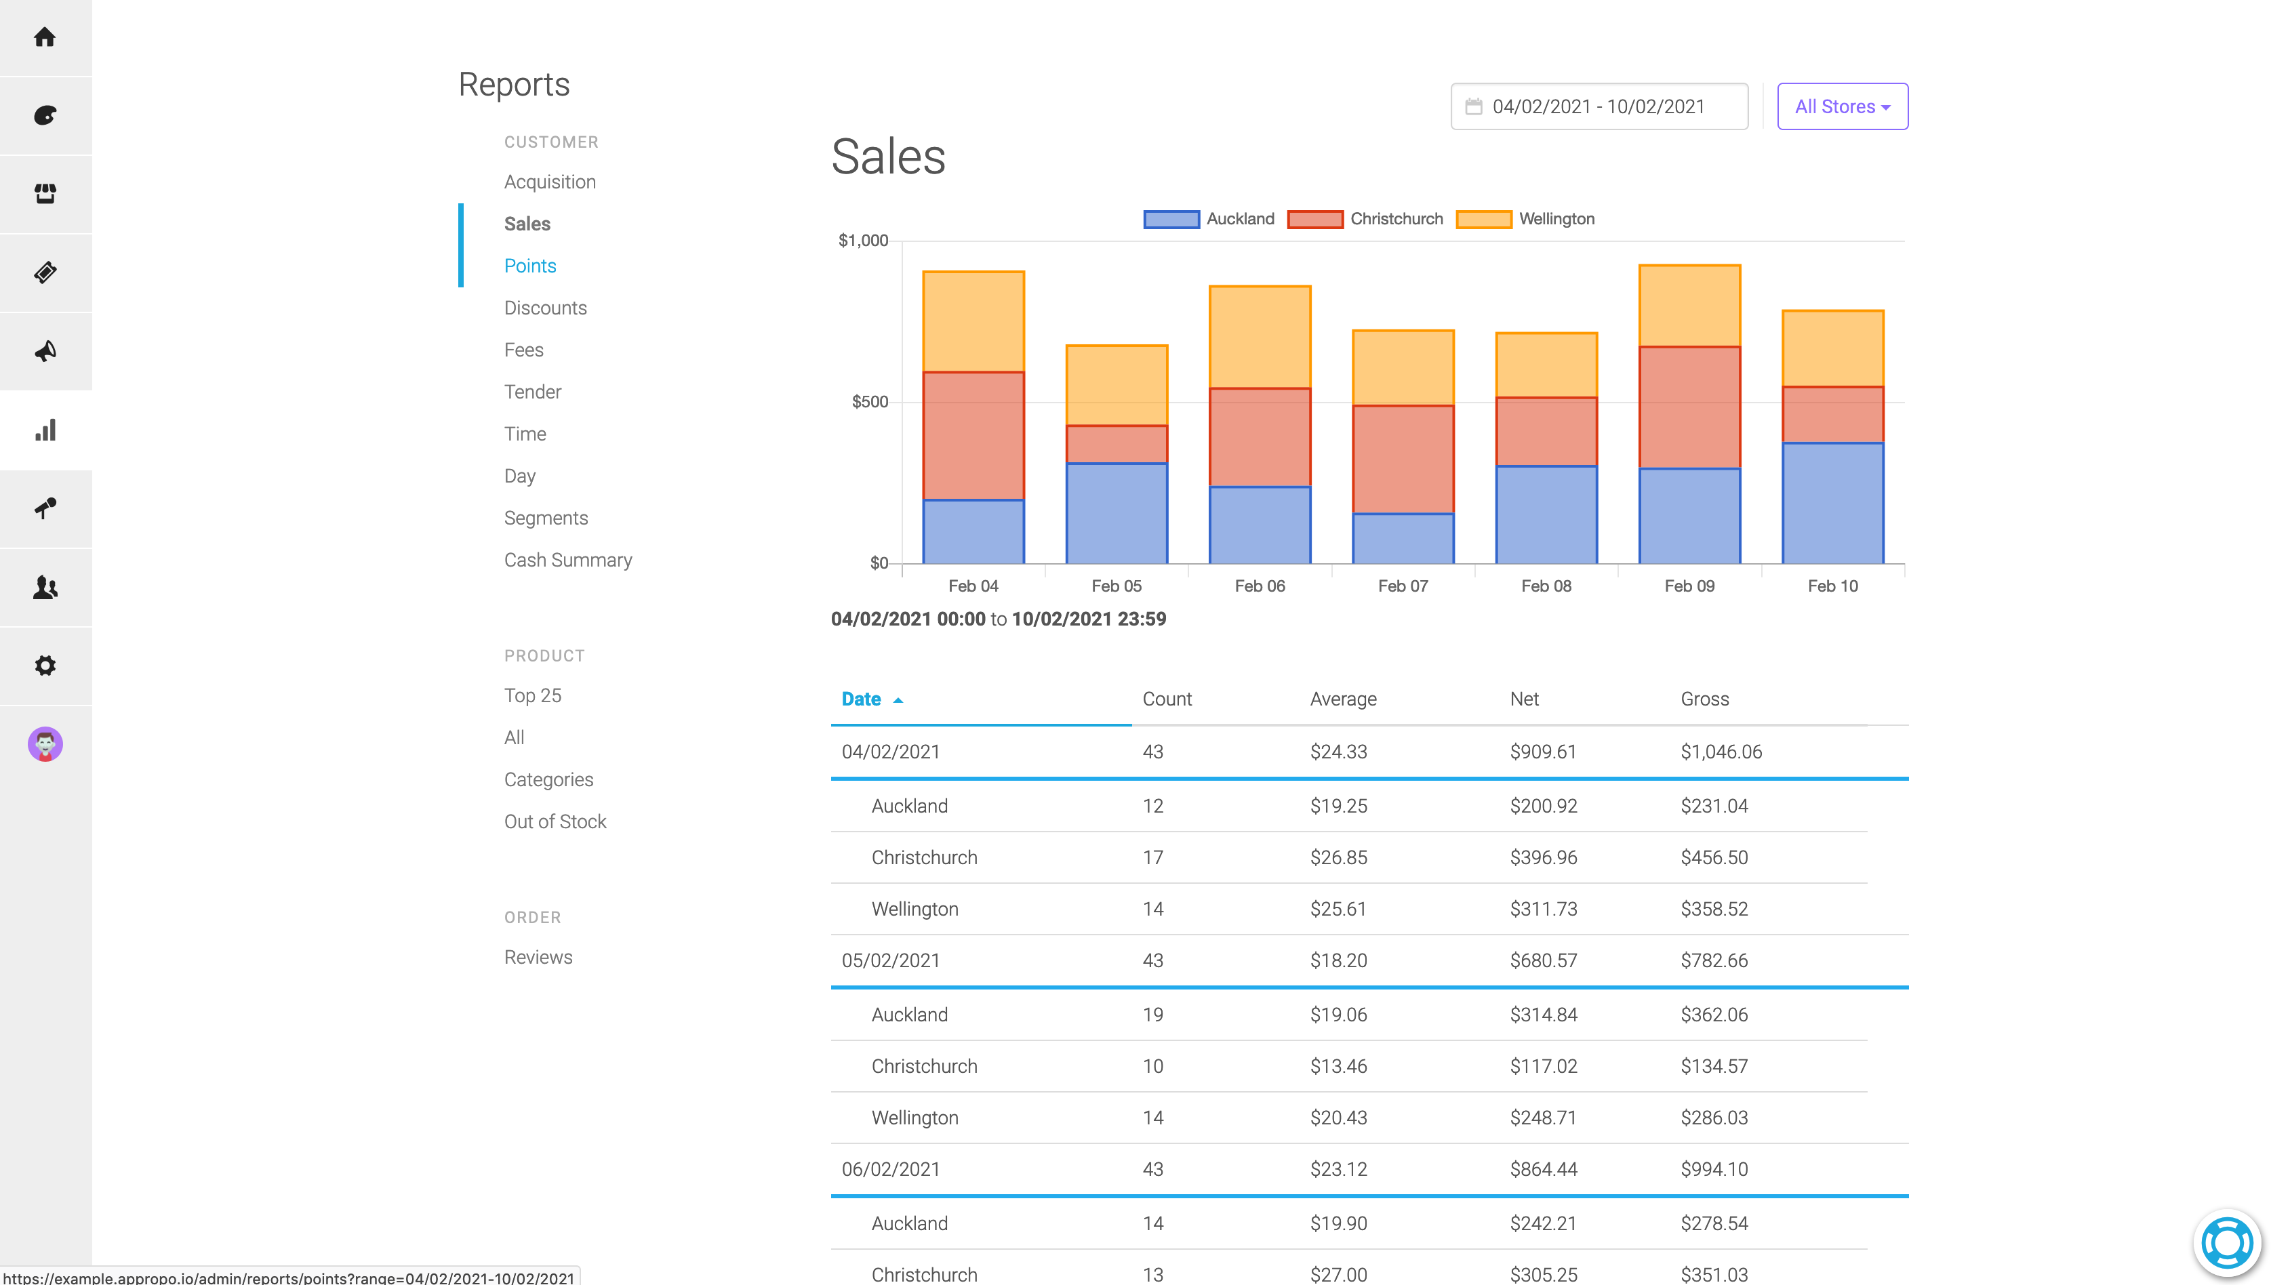This screenshot has width=2271, height=1285.
Task: Sort table by Date column ascending
Action: (869, 697)
